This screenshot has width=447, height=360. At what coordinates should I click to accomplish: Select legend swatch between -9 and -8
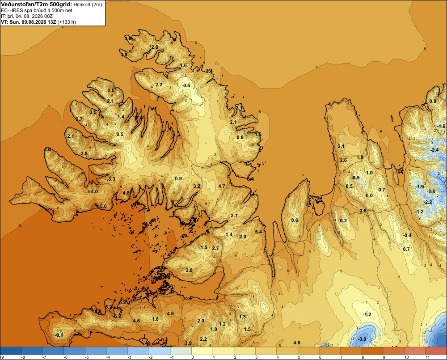[x=11, y=351]
